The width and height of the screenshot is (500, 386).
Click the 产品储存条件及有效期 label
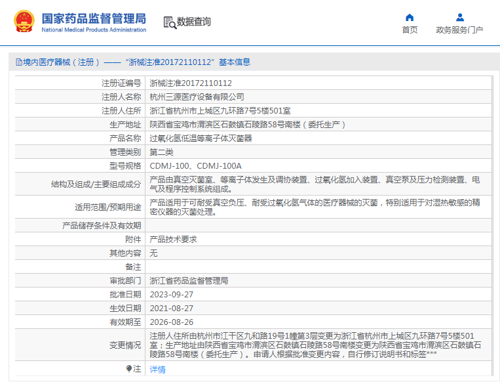coord(102,226)
